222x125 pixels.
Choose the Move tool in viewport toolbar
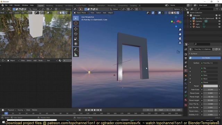tap(76, 29)
